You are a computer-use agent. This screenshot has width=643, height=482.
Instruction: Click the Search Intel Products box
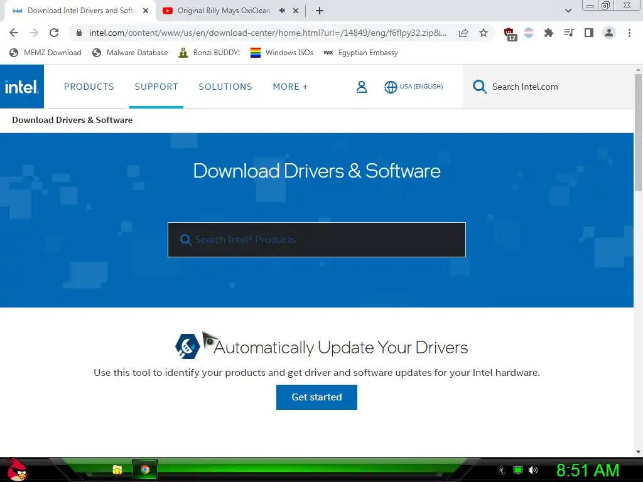316,240
